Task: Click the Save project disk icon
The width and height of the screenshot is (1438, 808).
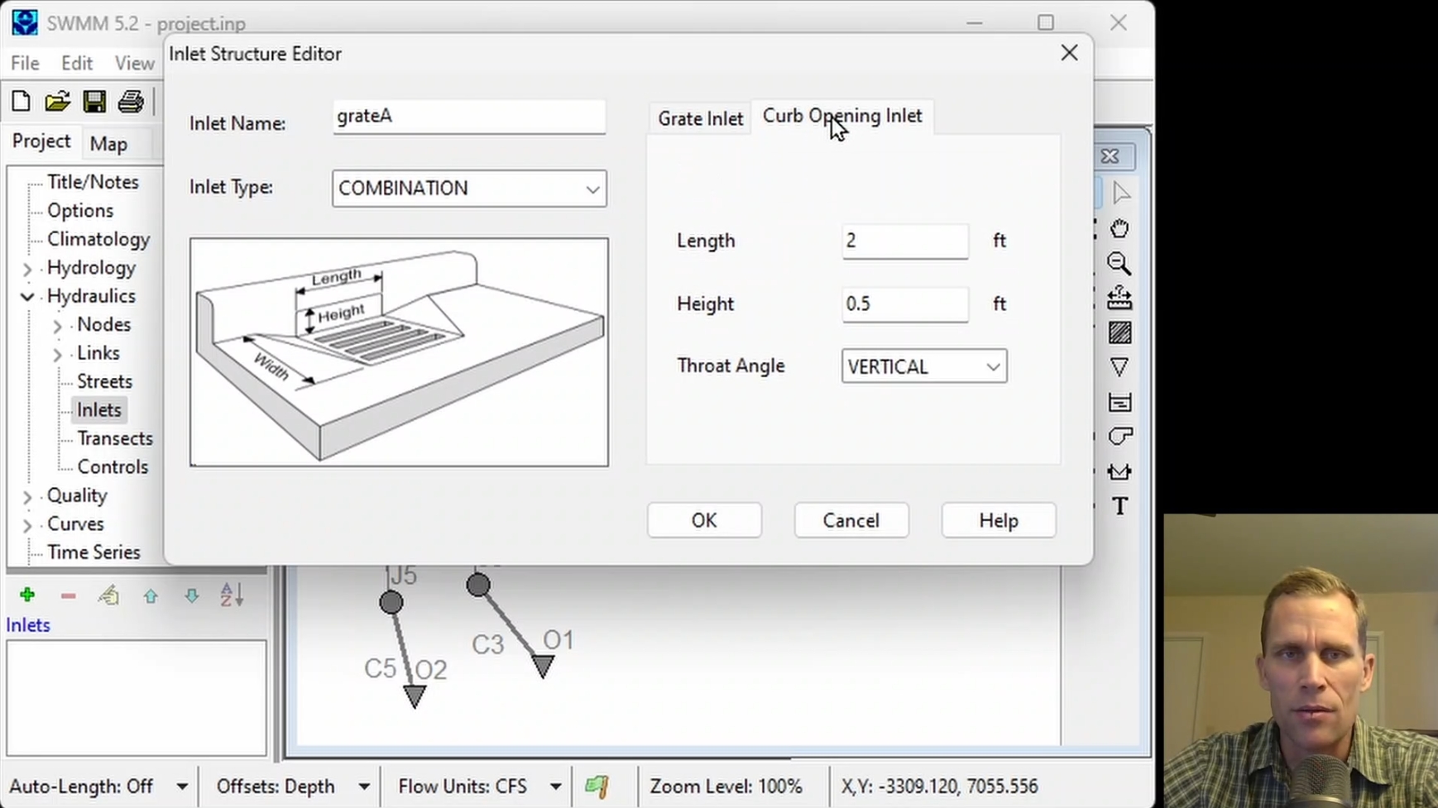Action: tap(94, 102)
